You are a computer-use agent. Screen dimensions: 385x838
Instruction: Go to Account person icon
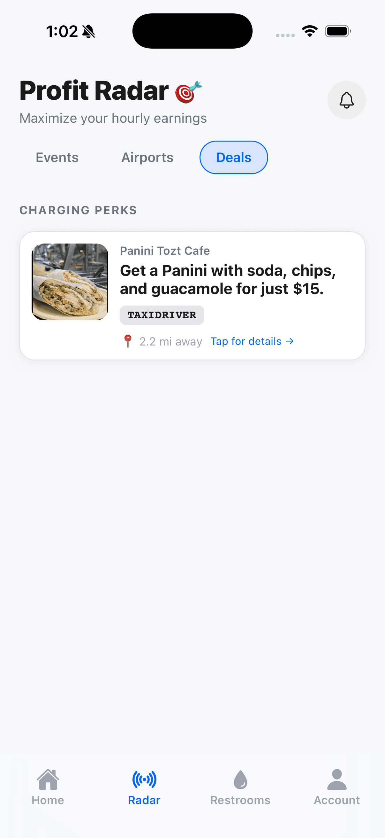tap(336, 780)
